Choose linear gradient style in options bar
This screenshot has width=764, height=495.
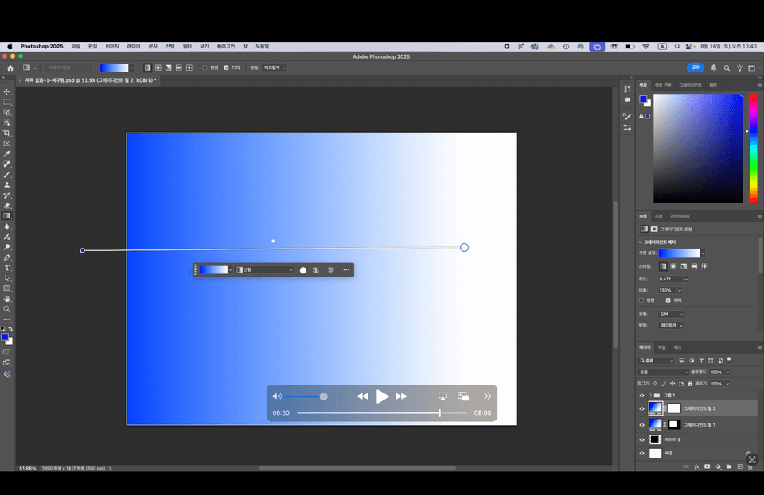148,68
